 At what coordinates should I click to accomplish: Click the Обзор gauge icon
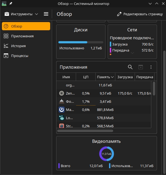pos(6,26)
